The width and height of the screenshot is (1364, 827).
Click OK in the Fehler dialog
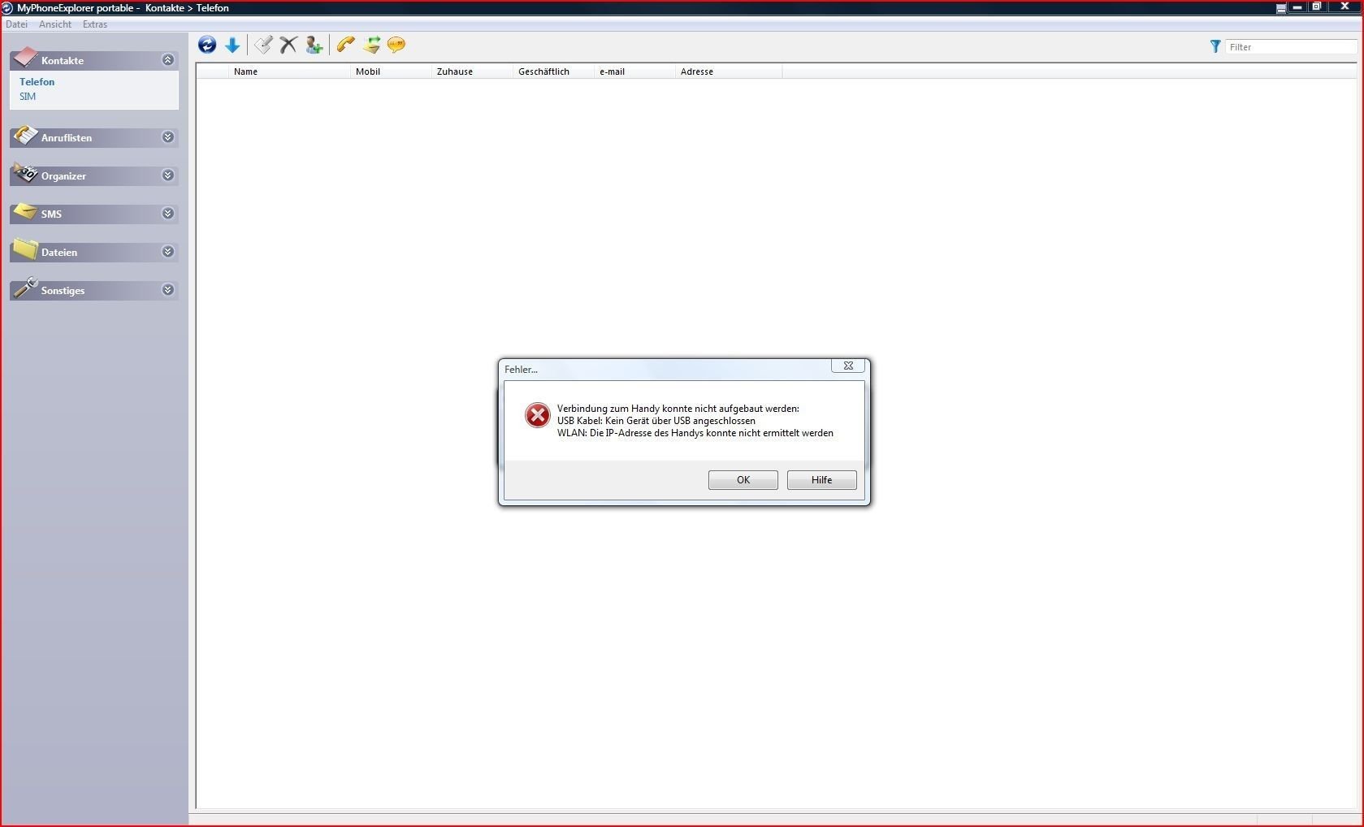(743, 480)
